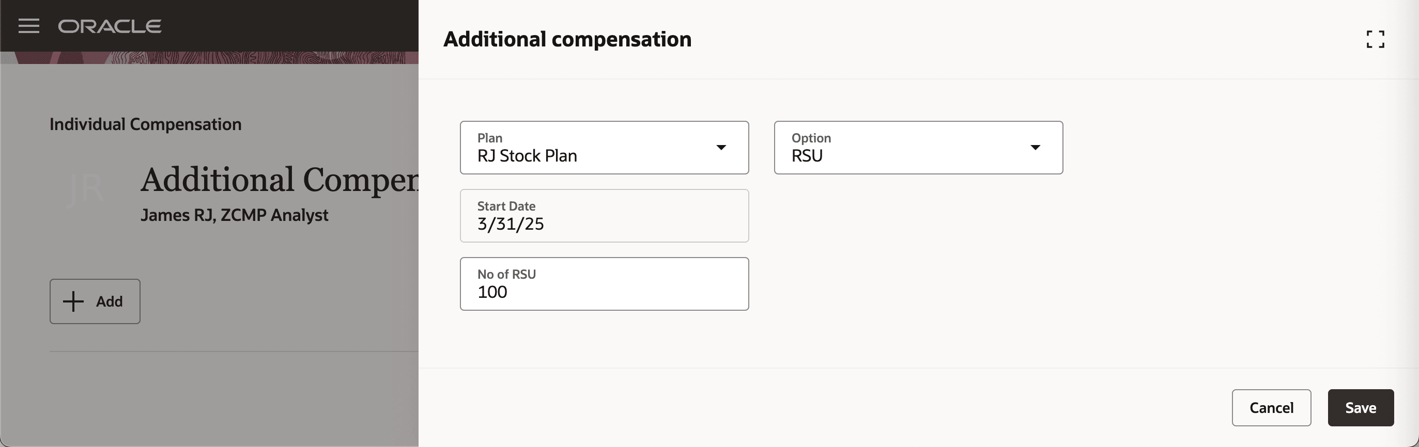Select the 100 value in No of RSU
This screenshot has height=447, width=1419.
coord(492,292)
